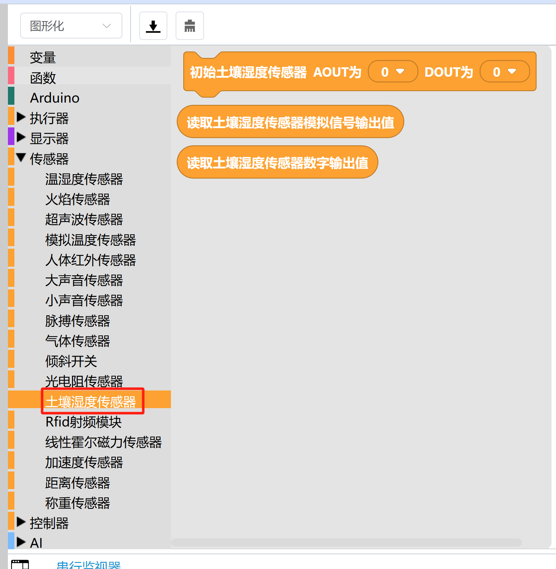Open the DOUT pin dropdown
This screenshot has height=569, width=556.
pyautogui.click(x=504, y=72)
